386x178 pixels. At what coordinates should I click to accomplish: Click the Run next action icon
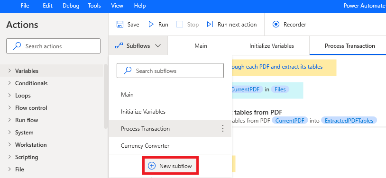pyautogui.click(x=210, y=24)
